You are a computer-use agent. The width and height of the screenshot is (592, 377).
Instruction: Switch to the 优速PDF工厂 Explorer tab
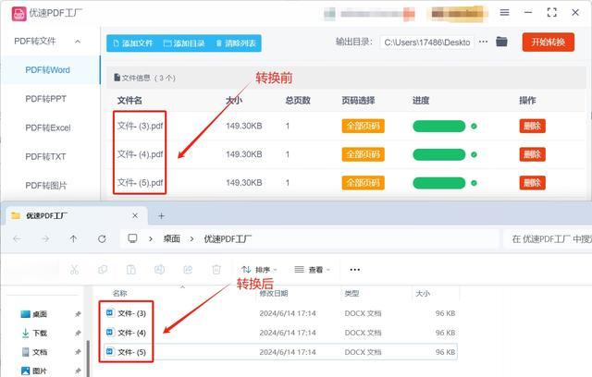[x=76, y=216]
